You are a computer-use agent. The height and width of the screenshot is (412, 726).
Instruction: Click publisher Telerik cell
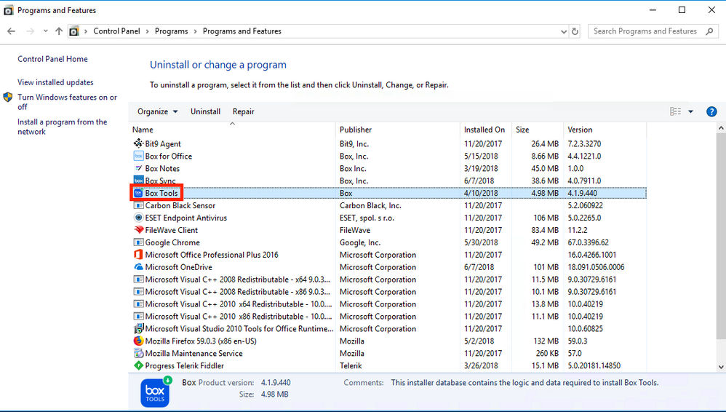point(351,365)
